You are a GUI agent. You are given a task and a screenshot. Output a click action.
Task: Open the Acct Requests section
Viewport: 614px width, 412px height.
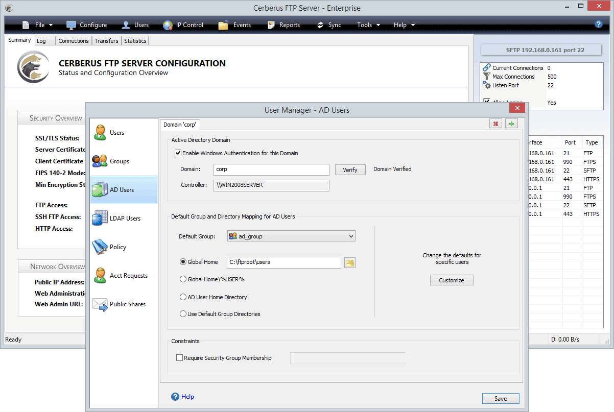point(124,276)
